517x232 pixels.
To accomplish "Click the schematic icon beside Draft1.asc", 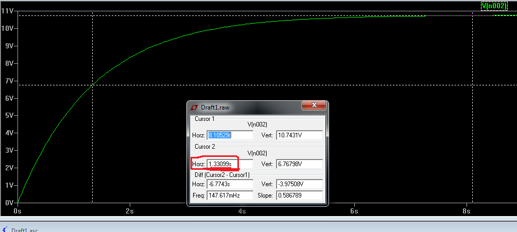I will pyautogui.click(x=4, y=229).
